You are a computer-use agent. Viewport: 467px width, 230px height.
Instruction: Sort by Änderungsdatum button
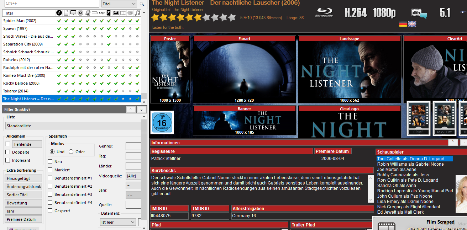pyautogui.click(x=23, y=187)
